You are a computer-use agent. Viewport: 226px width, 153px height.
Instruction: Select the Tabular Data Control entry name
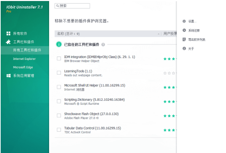pos(93,128)
